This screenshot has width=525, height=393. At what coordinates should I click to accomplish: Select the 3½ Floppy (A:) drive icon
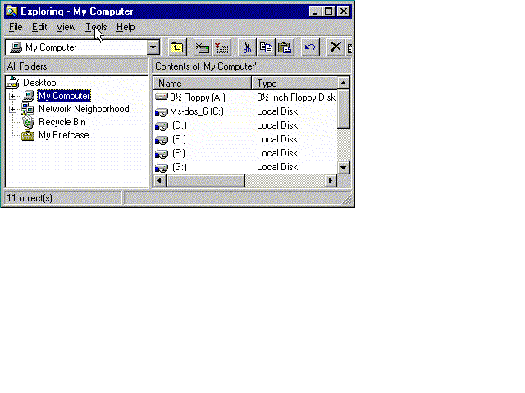tap(162, 97)
